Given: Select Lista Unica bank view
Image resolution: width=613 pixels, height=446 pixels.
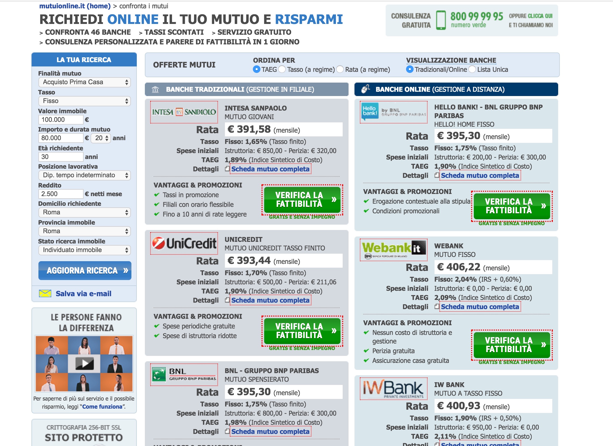Looking at the screenshot, I should (472, 69).
